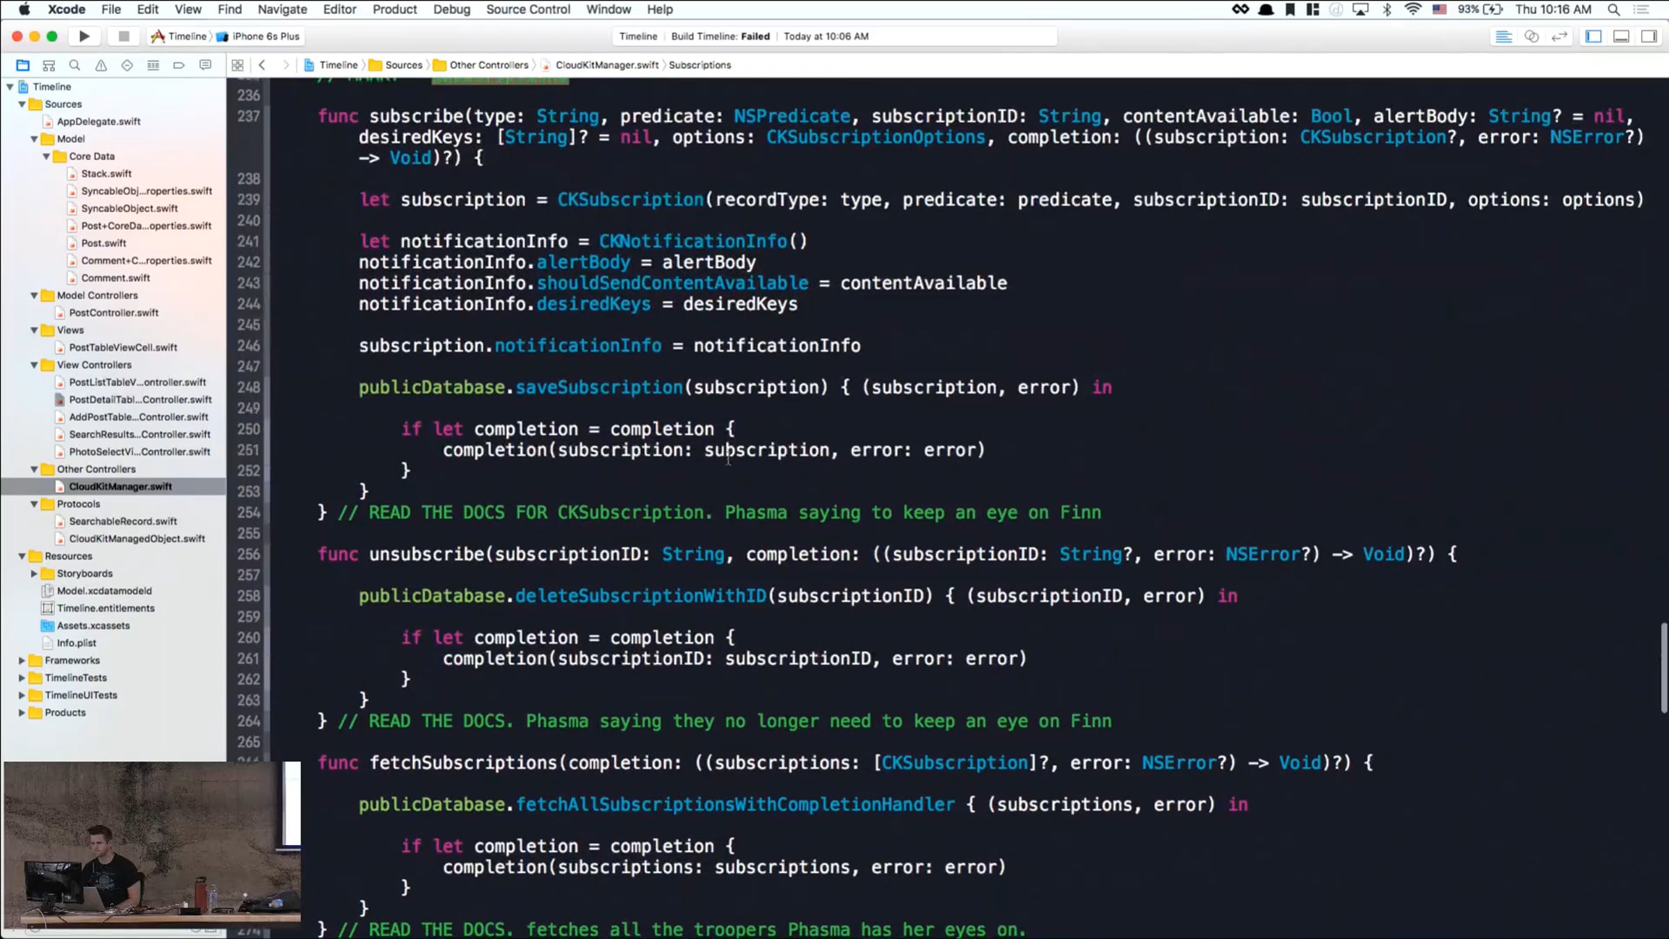Open the Product menu
Viewport: 1669px width, 939px height.
394,9
